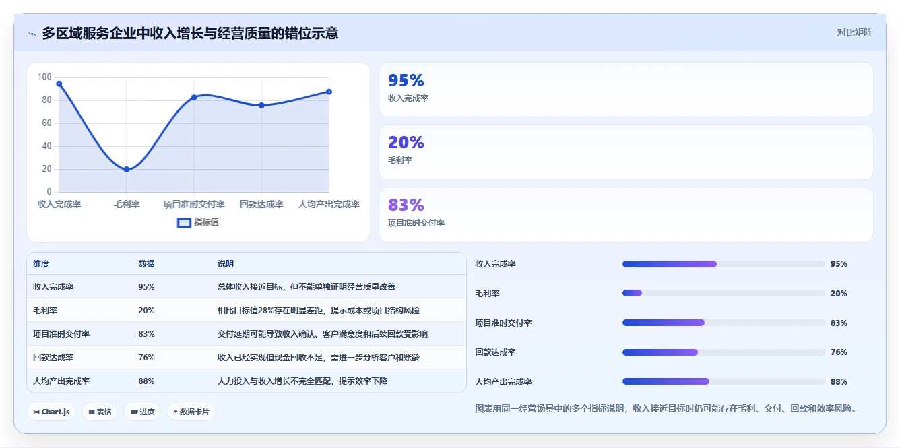This screenshot has height=448, width=900.
Task: Click the description starting 总体收入接近目标
Action: pyautogui.click(x=307, y=286)
